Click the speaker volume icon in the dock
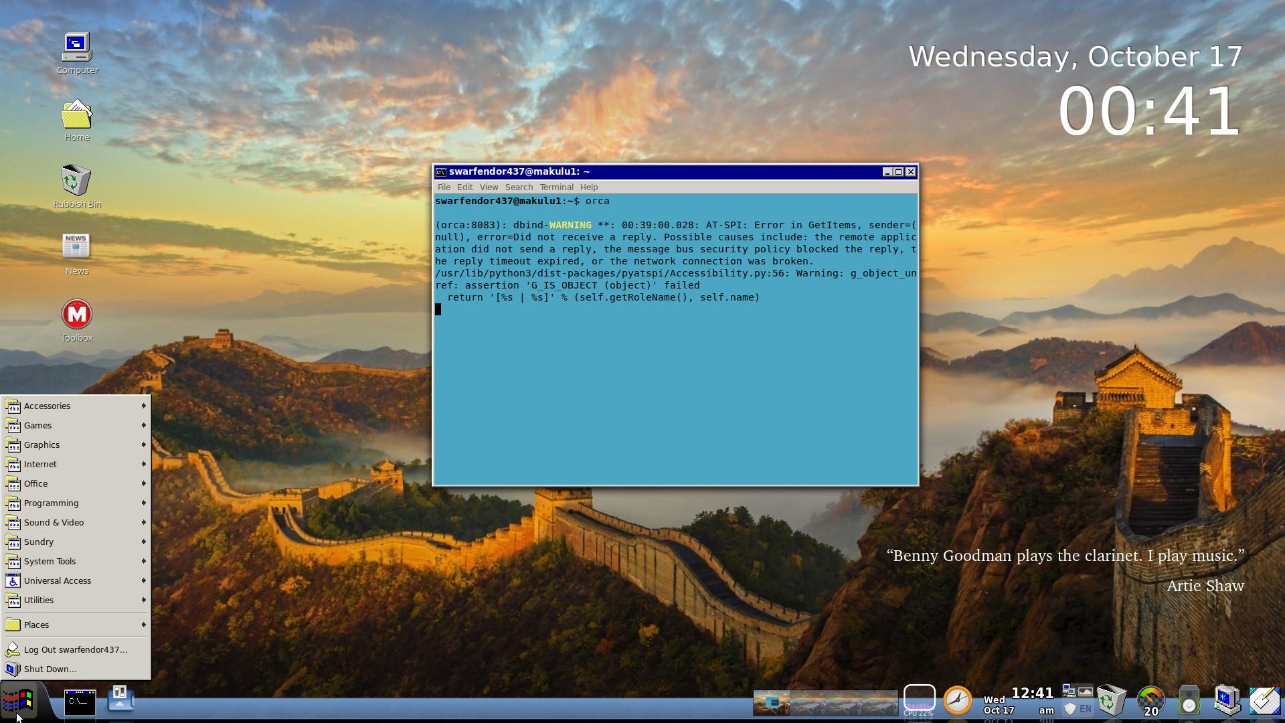 pyautogui.click(x=1189, y=700)
